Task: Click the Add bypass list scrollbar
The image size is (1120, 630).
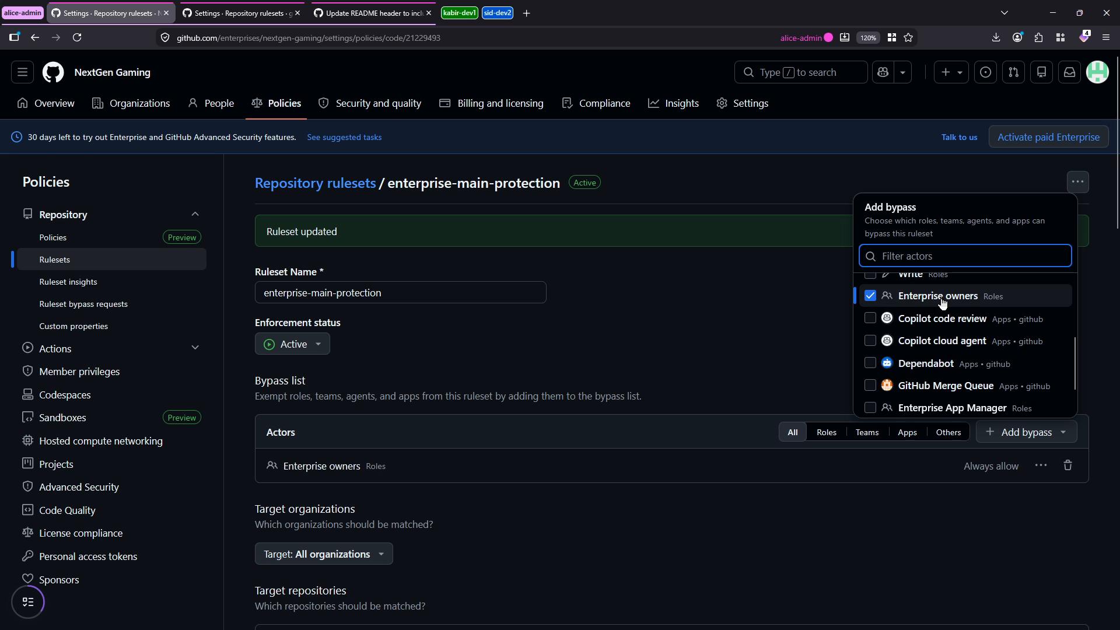Action: pos(1074,364)
